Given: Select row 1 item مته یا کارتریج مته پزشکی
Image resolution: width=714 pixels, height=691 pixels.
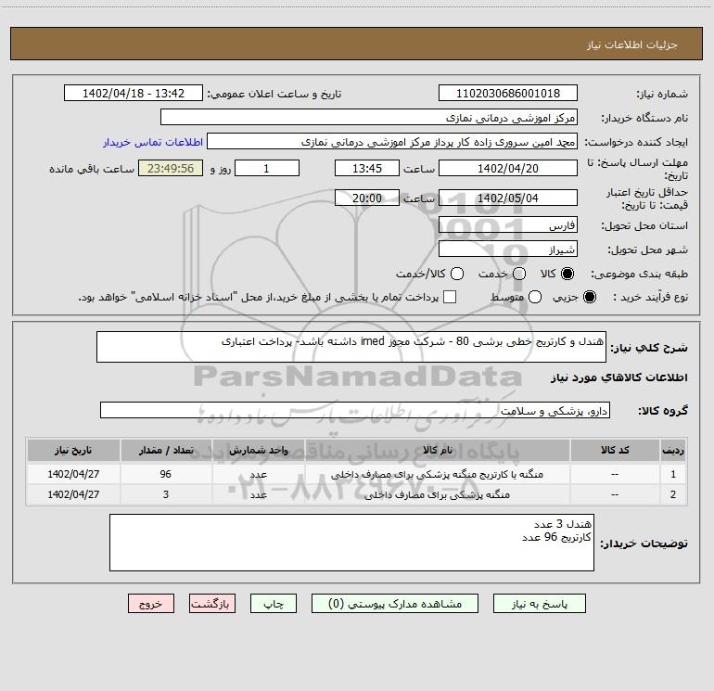Looking at the screenshot, I should (437, 474).
